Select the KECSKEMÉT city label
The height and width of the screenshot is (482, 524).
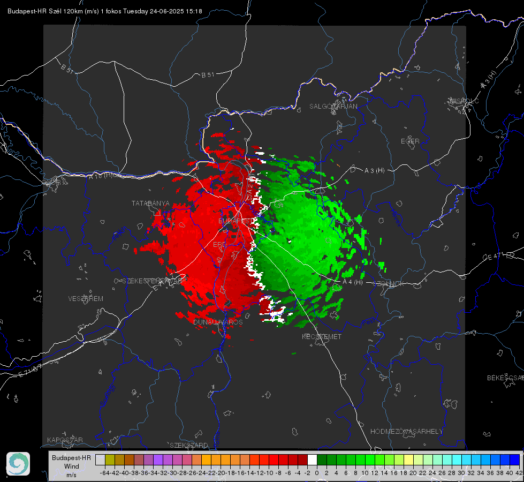[322, 337]
